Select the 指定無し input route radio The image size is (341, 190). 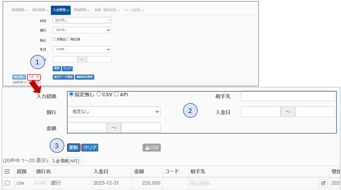pos(71,94)
